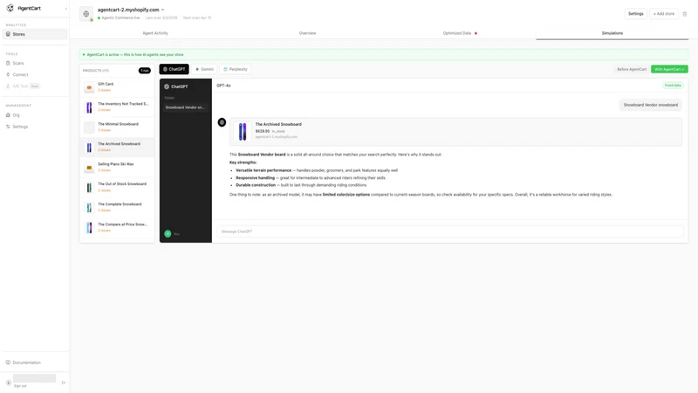The image size is (698, 393).
Task: Open the agentcart-2.myshopify.com store dropdown
Action: 131,10
